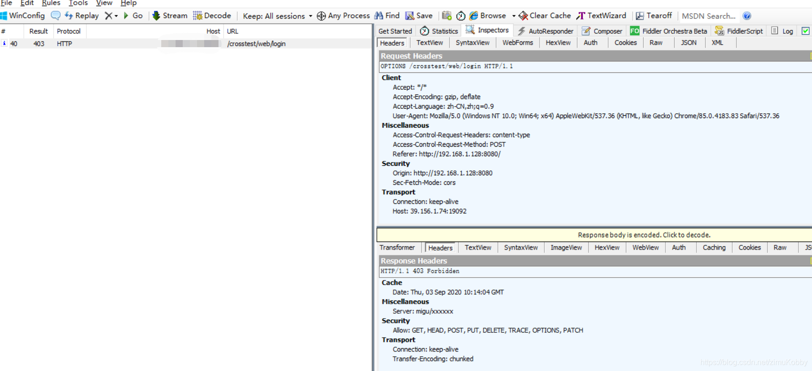Click the Date response header line

448,292
